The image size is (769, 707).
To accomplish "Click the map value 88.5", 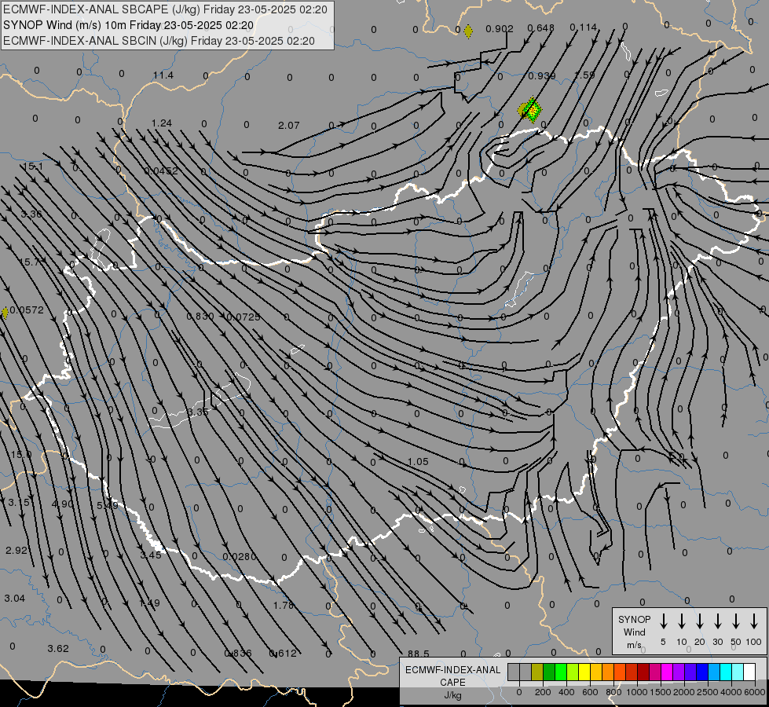I will point(419,654).
